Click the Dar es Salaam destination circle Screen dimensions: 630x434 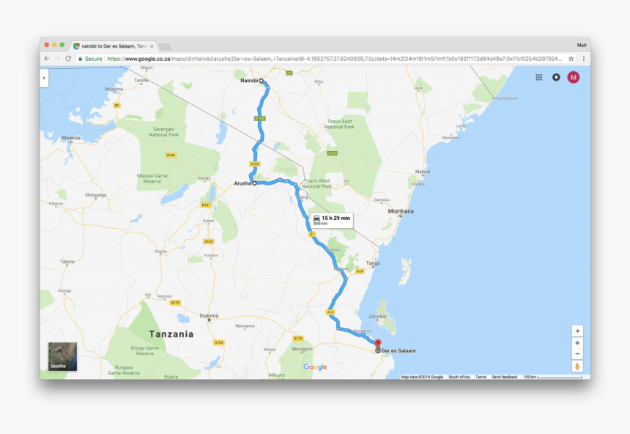[x=378, y=350]
